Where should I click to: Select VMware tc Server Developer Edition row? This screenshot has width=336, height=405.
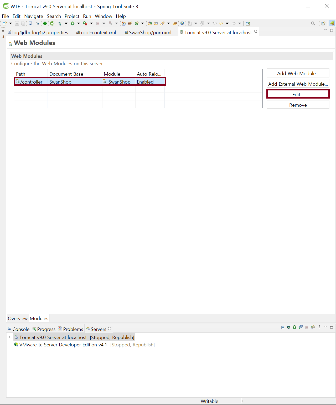[84, 345]
